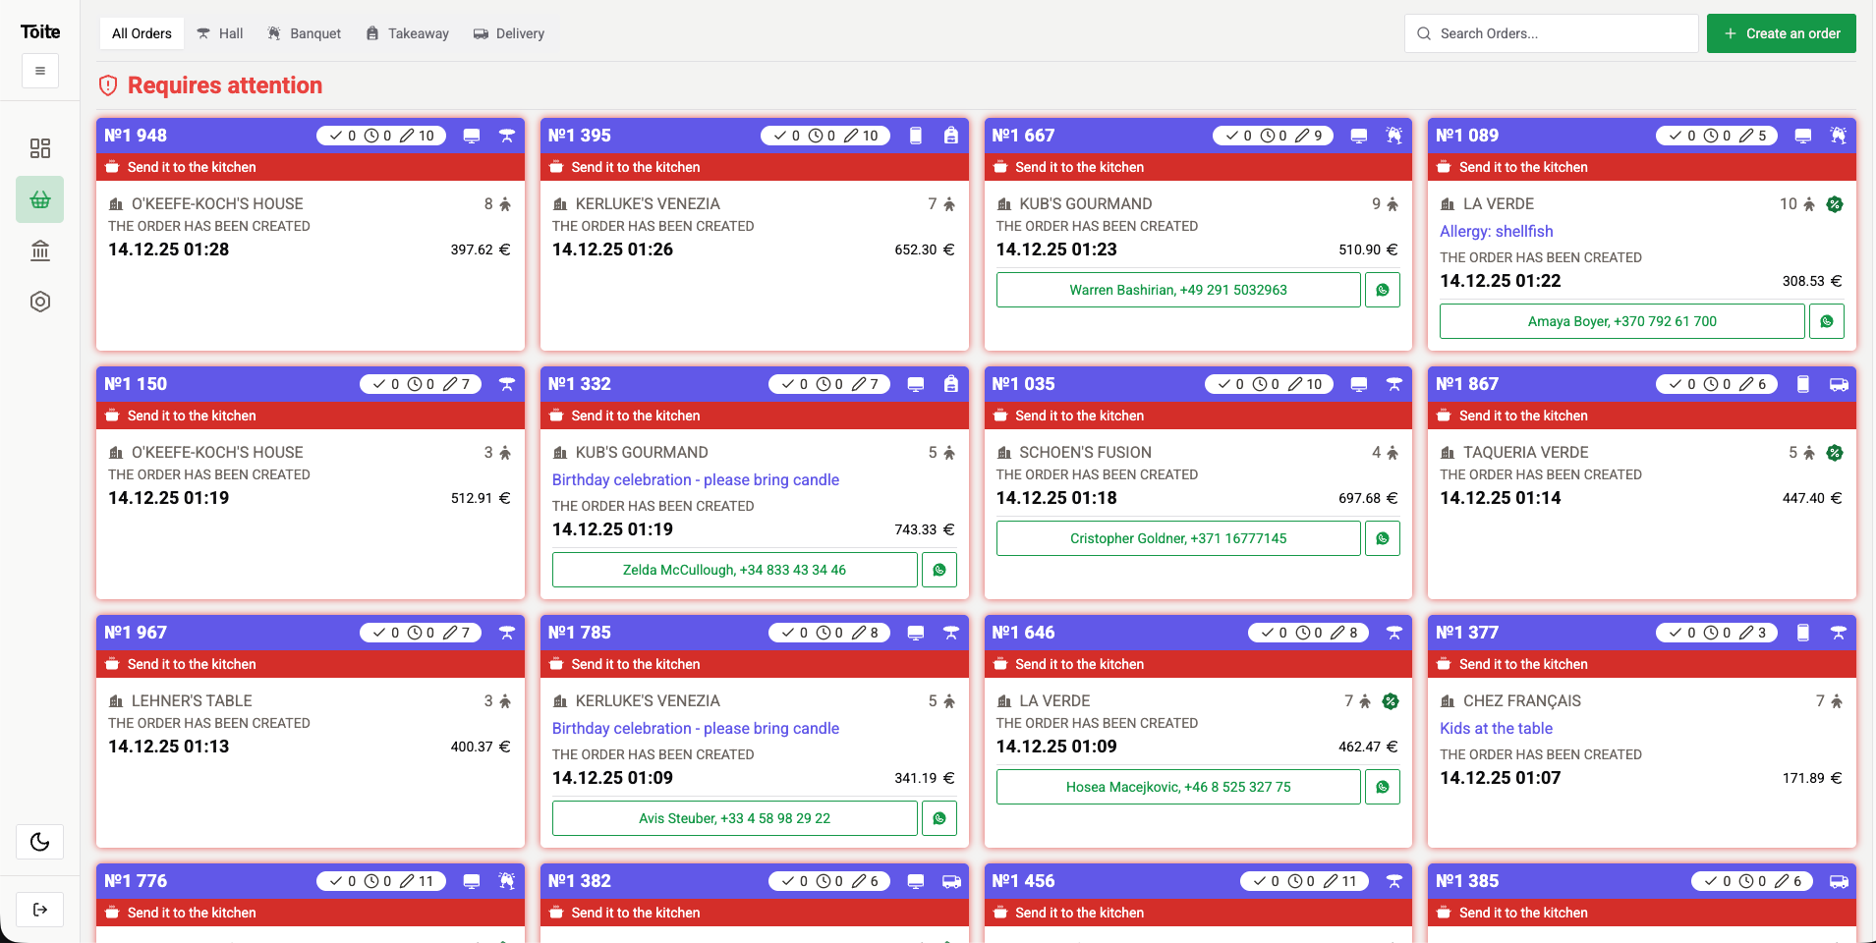The image size is (1876, 943).
Task: Toggle dark mode with the moon icon
Action: point(39,842)
